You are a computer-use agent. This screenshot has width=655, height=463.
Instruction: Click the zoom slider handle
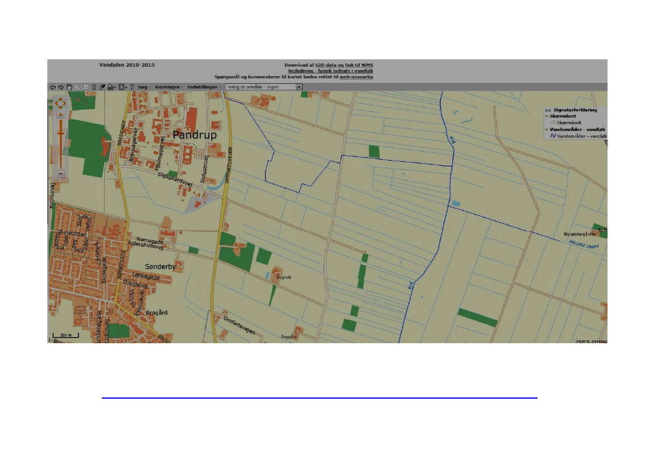click(x=61, y=134)
